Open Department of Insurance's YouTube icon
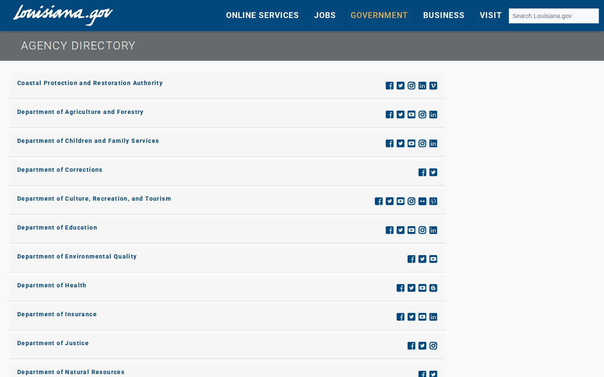This screenshot has width=604, height=377. pos(422,317)
